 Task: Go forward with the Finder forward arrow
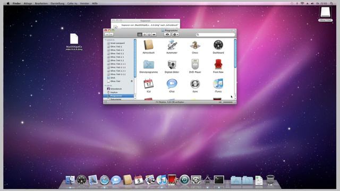click(111, 34)
